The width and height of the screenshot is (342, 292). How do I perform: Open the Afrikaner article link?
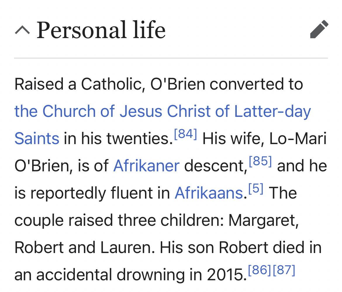click(146, 166)
